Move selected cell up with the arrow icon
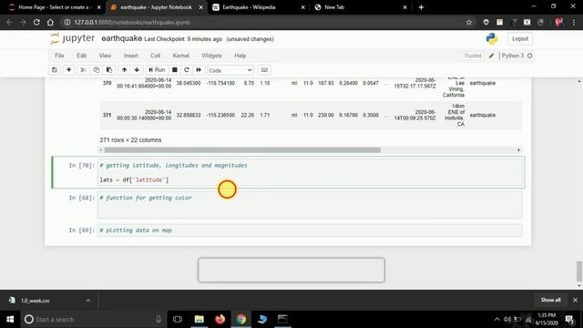The width and height of the screenshot is (583, 328). 124,70
